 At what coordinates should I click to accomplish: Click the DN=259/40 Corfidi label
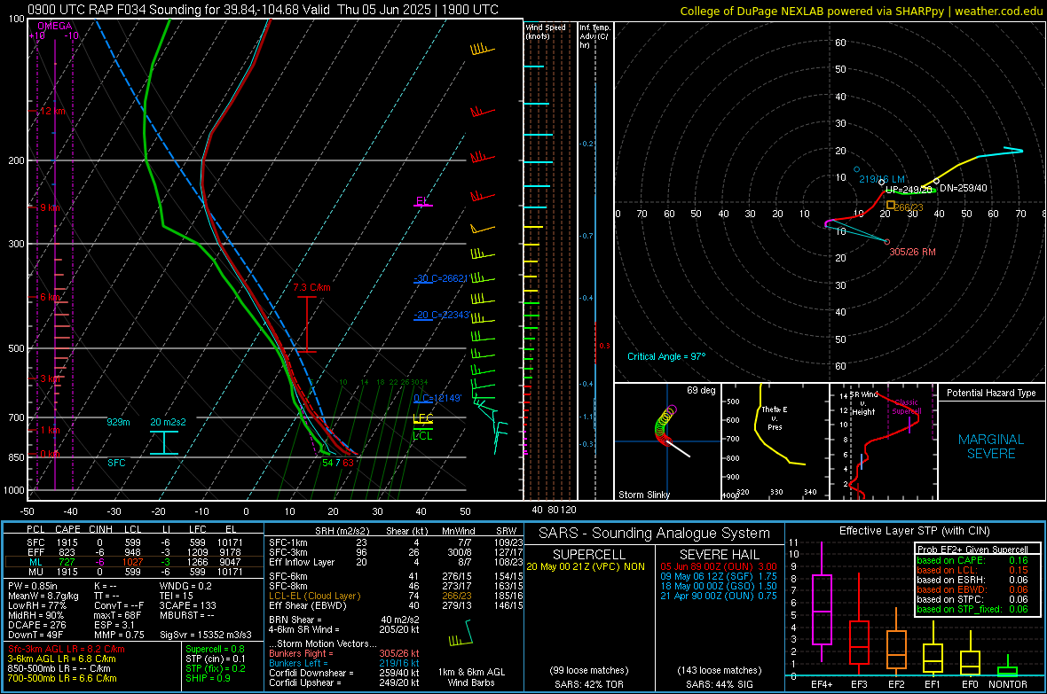[x=963, y=188]
